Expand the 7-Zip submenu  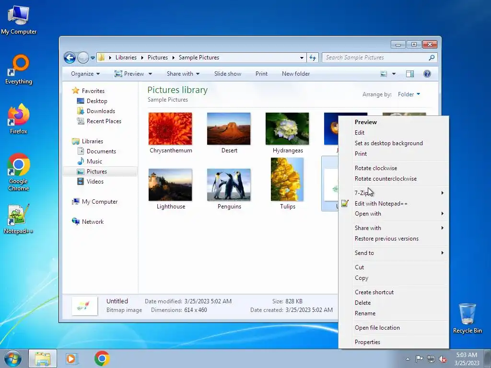point(399,193)
